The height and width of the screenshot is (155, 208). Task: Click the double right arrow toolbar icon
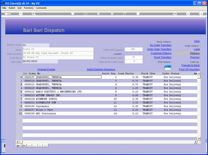click(x=112, y=13)
